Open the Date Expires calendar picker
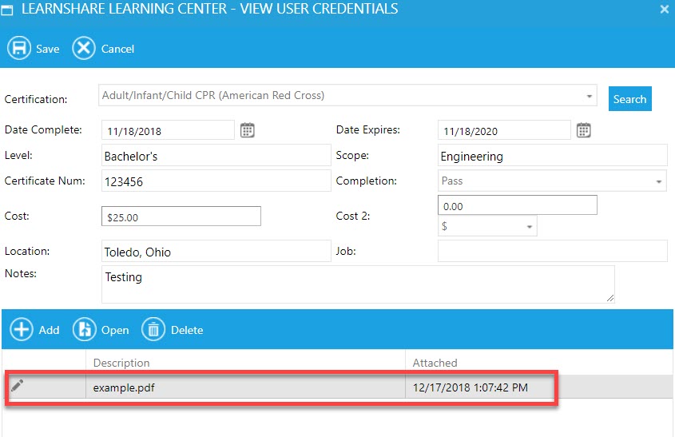The image size is (675, 437). click(x=584, y=130)
